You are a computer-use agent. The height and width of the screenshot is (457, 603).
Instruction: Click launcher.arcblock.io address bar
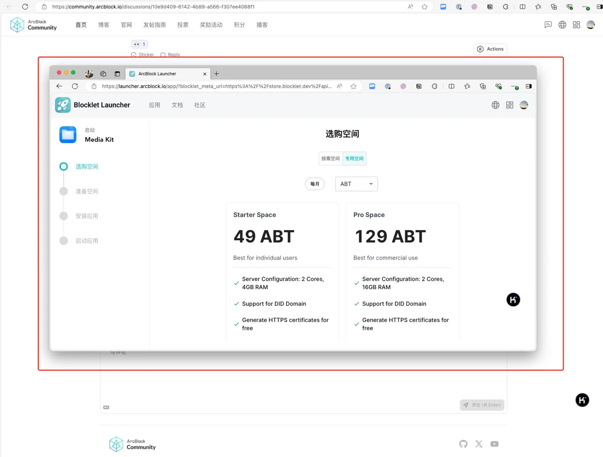217,86
